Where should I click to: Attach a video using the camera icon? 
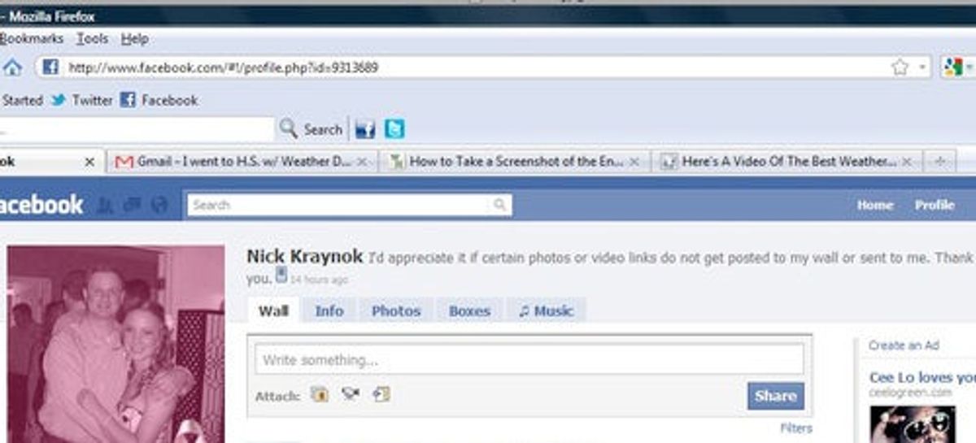coord(351,394)
